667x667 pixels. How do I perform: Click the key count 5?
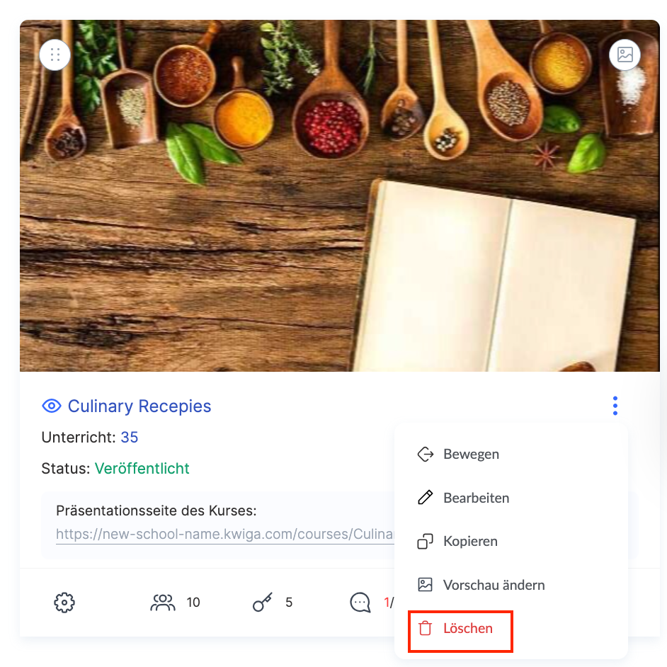pos(289,603)
